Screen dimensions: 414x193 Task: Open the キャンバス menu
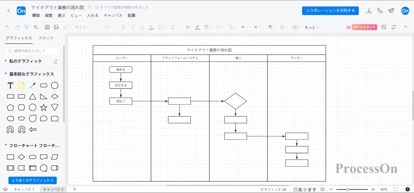[x=113, y=15]
